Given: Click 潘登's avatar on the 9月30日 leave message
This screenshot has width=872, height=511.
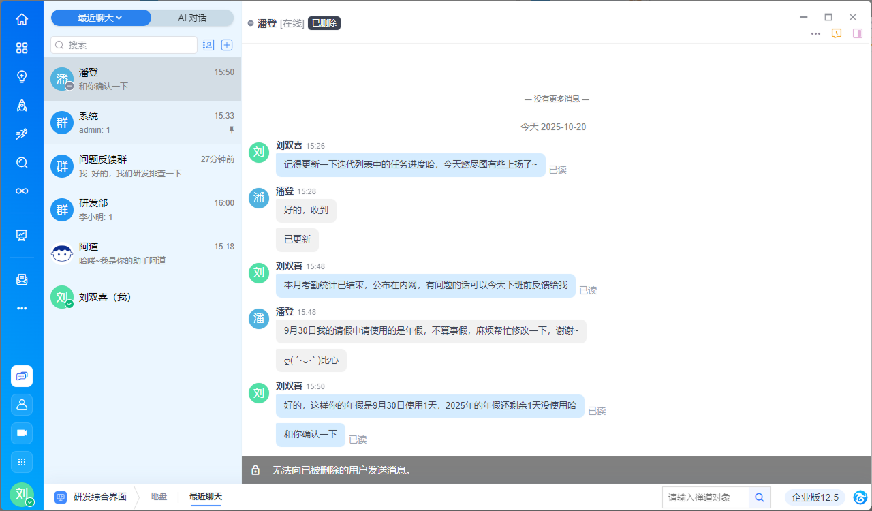Looking at the screenshot, I should click(259, 318).
